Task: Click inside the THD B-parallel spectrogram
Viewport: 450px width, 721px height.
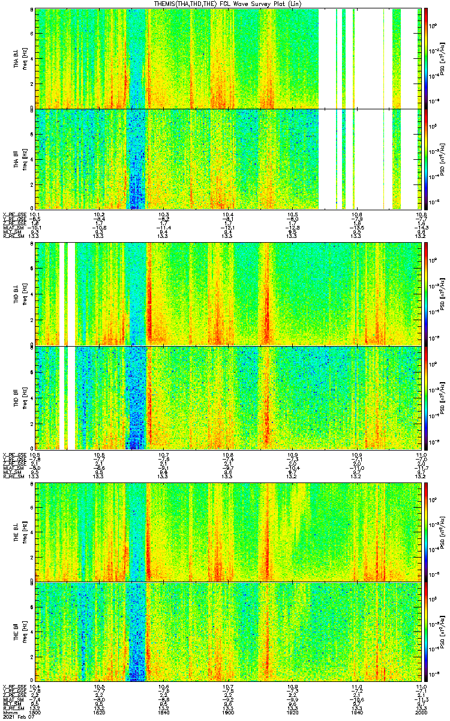Action: (228, 397)
